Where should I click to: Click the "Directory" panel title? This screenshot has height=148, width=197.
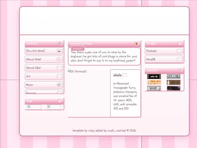[x=32, y=43]
